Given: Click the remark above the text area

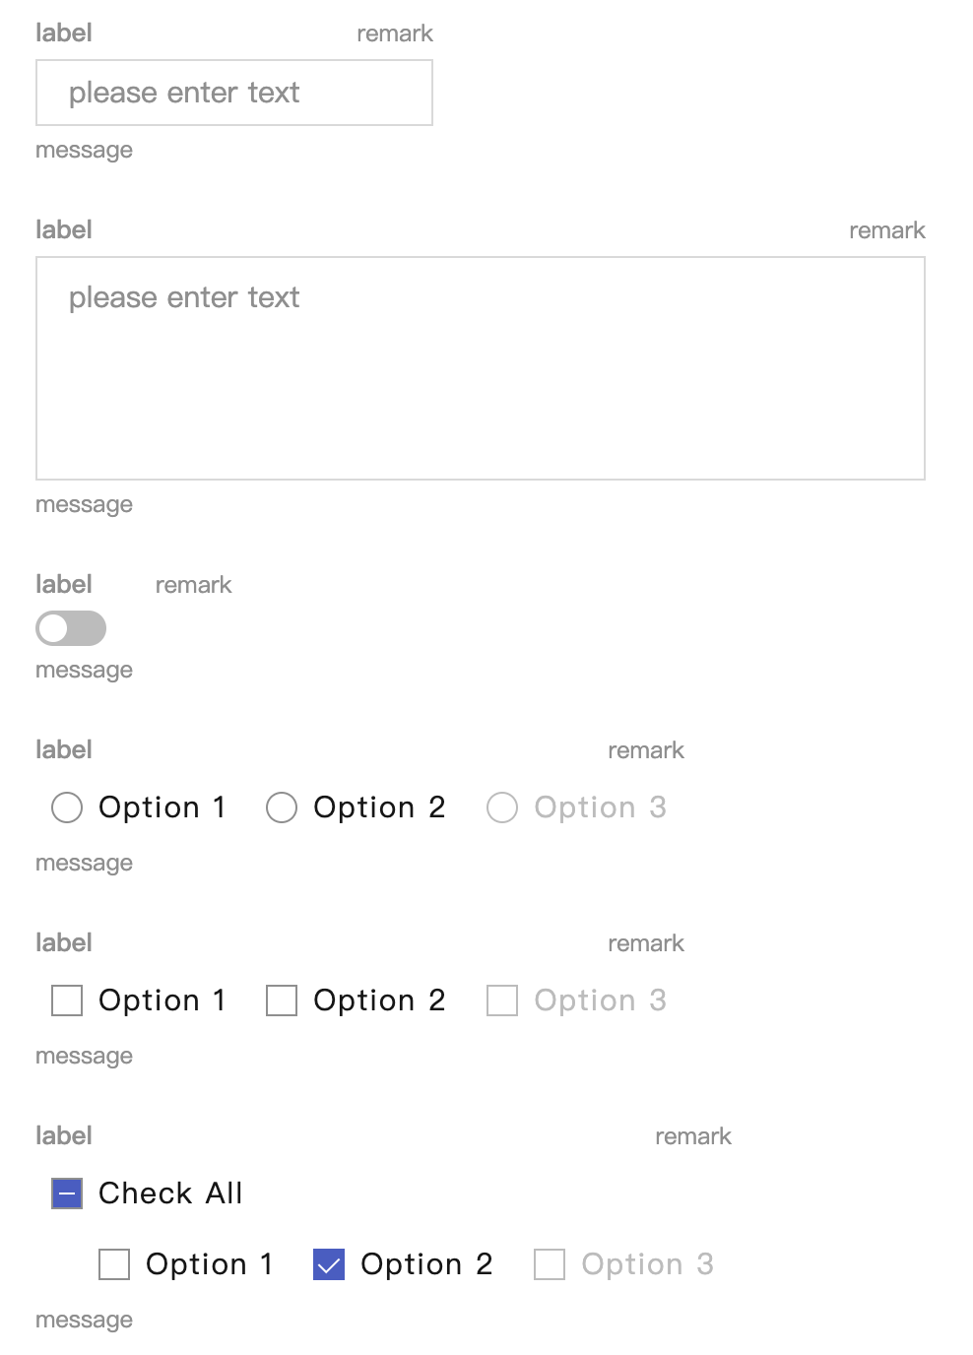Looking at the screenshot, I should coord(886,230).
